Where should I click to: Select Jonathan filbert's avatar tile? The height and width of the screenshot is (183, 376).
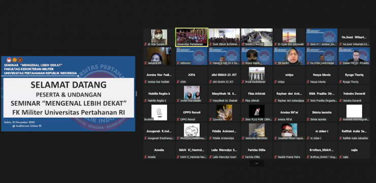[x=289, y=131]
